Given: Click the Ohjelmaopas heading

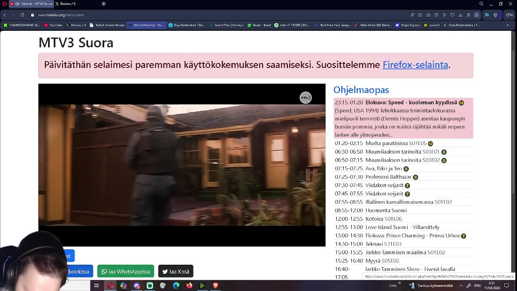Looking at the screenshot, I should click(361, 90).
